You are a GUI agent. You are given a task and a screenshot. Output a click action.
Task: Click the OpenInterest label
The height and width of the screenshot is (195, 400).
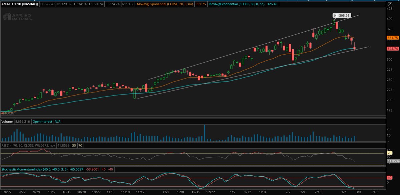42,121
